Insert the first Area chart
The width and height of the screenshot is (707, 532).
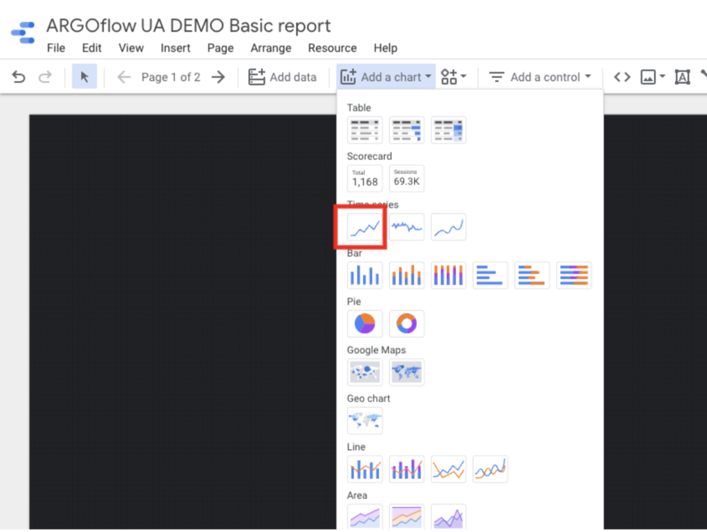[365, 517]
